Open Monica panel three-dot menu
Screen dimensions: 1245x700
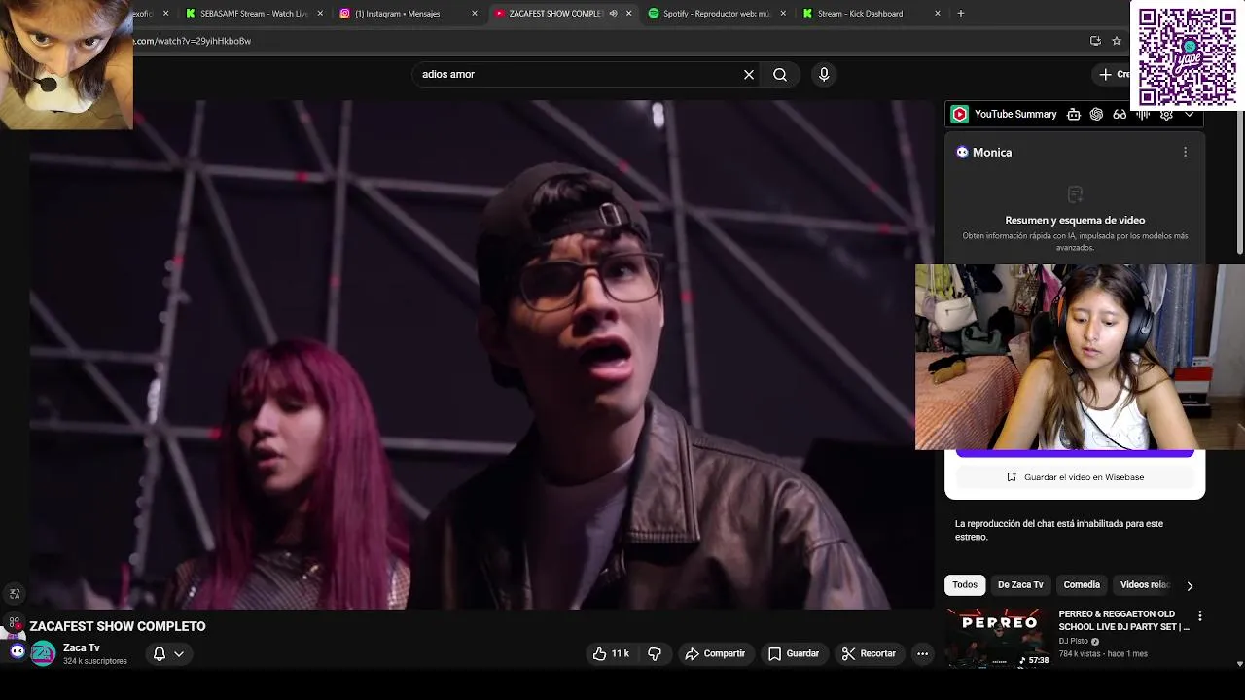pos(1185,152)
